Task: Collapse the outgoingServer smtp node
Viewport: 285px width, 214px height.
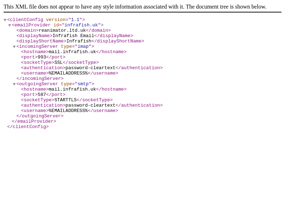Action: coord(14,85)
